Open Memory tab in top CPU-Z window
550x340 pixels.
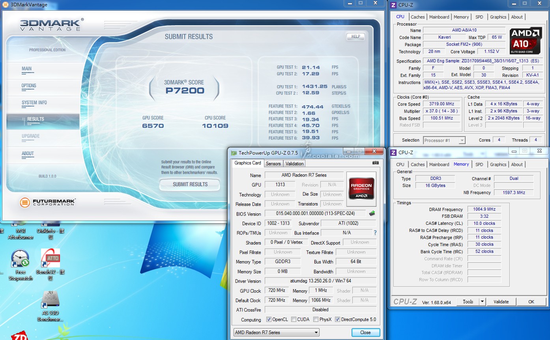461,17
